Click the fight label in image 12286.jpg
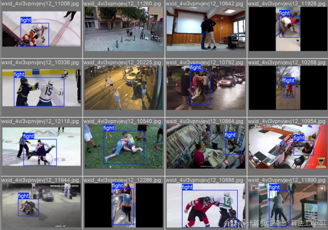 coord(118,186)
